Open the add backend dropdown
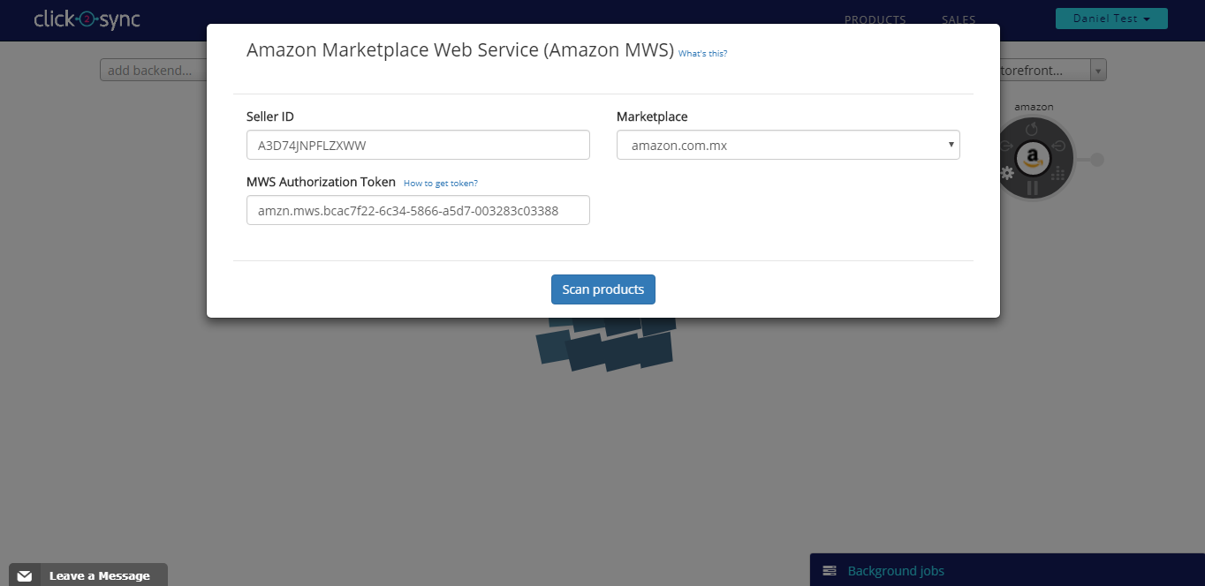This screenshot has height=586, width=1205. (x=153, y=71)
